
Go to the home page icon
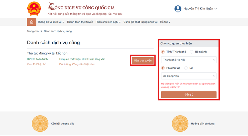[x=32, y=22]
